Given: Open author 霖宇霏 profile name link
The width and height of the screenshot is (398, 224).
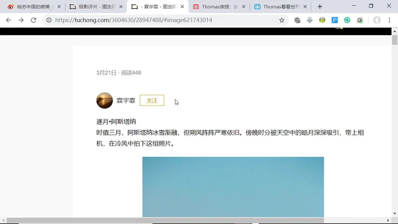Looking at the screenshot, I should 126,101.
